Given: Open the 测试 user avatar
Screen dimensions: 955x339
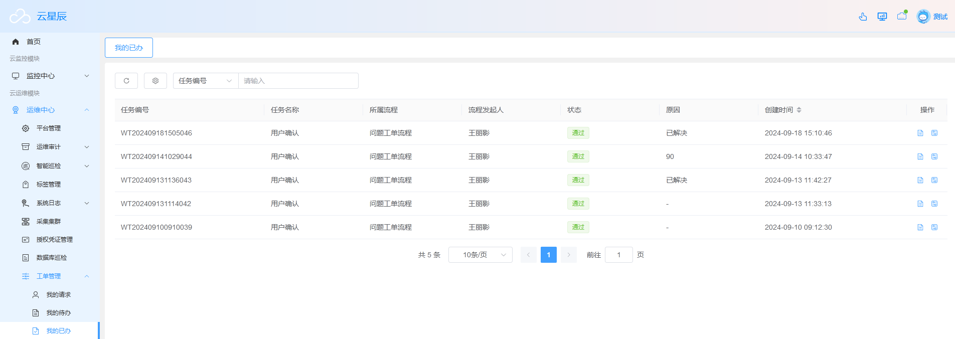Looking at the screenshot, I should [x=923, y=17].
